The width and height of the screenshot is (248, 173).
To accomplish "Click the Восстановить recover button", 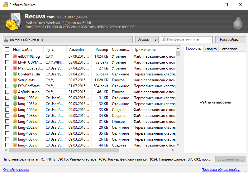I will click(231, 159).
